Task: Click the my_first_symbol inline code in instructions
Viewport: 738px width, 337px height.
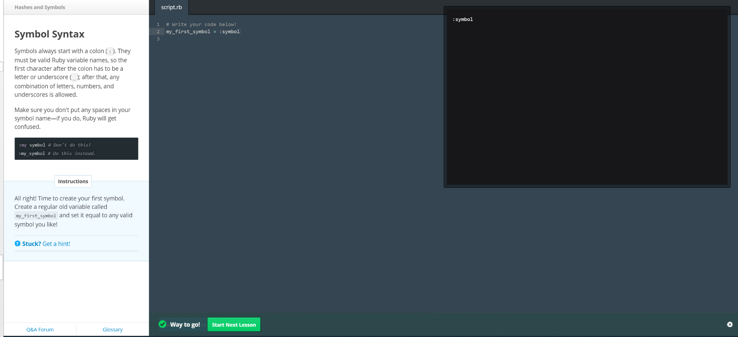Action: pos(36,216)
